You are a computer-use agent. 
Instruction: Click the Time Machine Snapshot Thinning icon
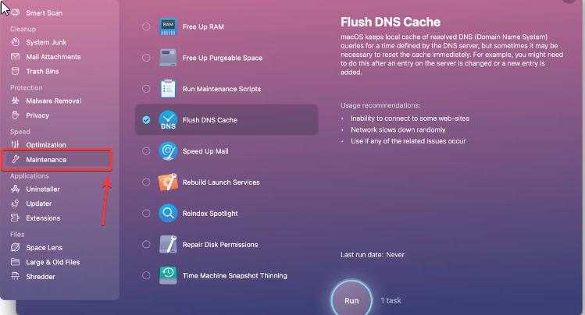point(169,275)
